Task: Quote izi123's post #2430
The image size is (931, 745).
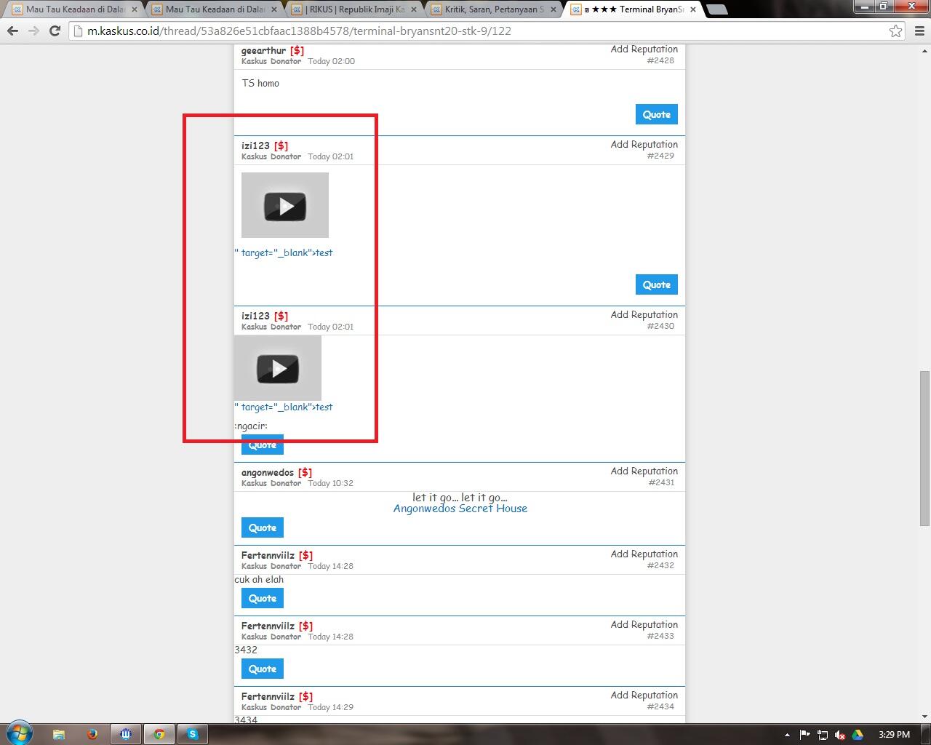Action: (263, 445)
